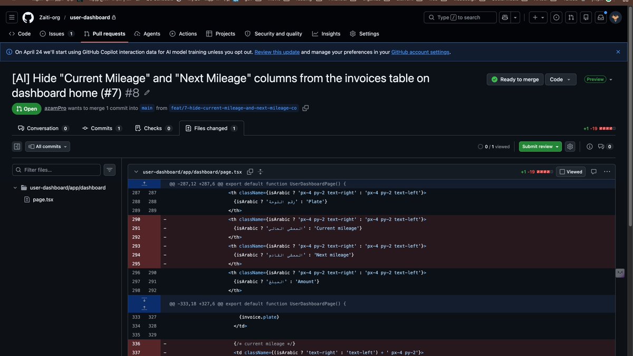Open the Actions tab
The width and height of the screenshot is (633, 356).
point(183,34)
